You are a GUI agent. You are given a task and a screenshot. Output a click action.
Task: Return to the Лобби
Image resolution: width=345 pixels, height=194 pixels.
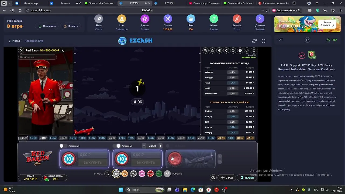[247, 178]
